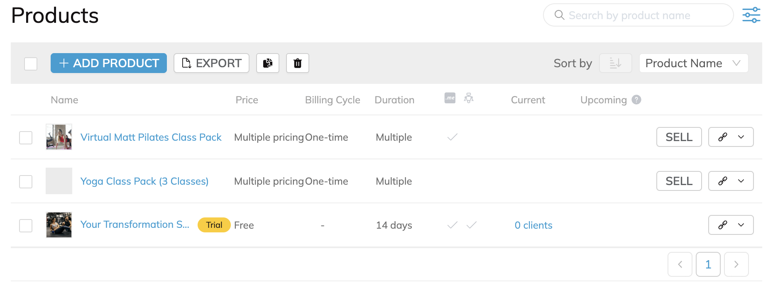Click the Upcoming help question icon
773x283 pixels.
point(636,100)
